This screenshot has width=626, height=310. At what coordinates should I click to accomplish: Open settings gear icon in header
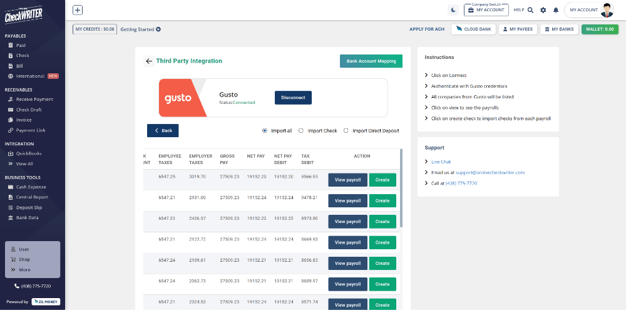point(543,10)
